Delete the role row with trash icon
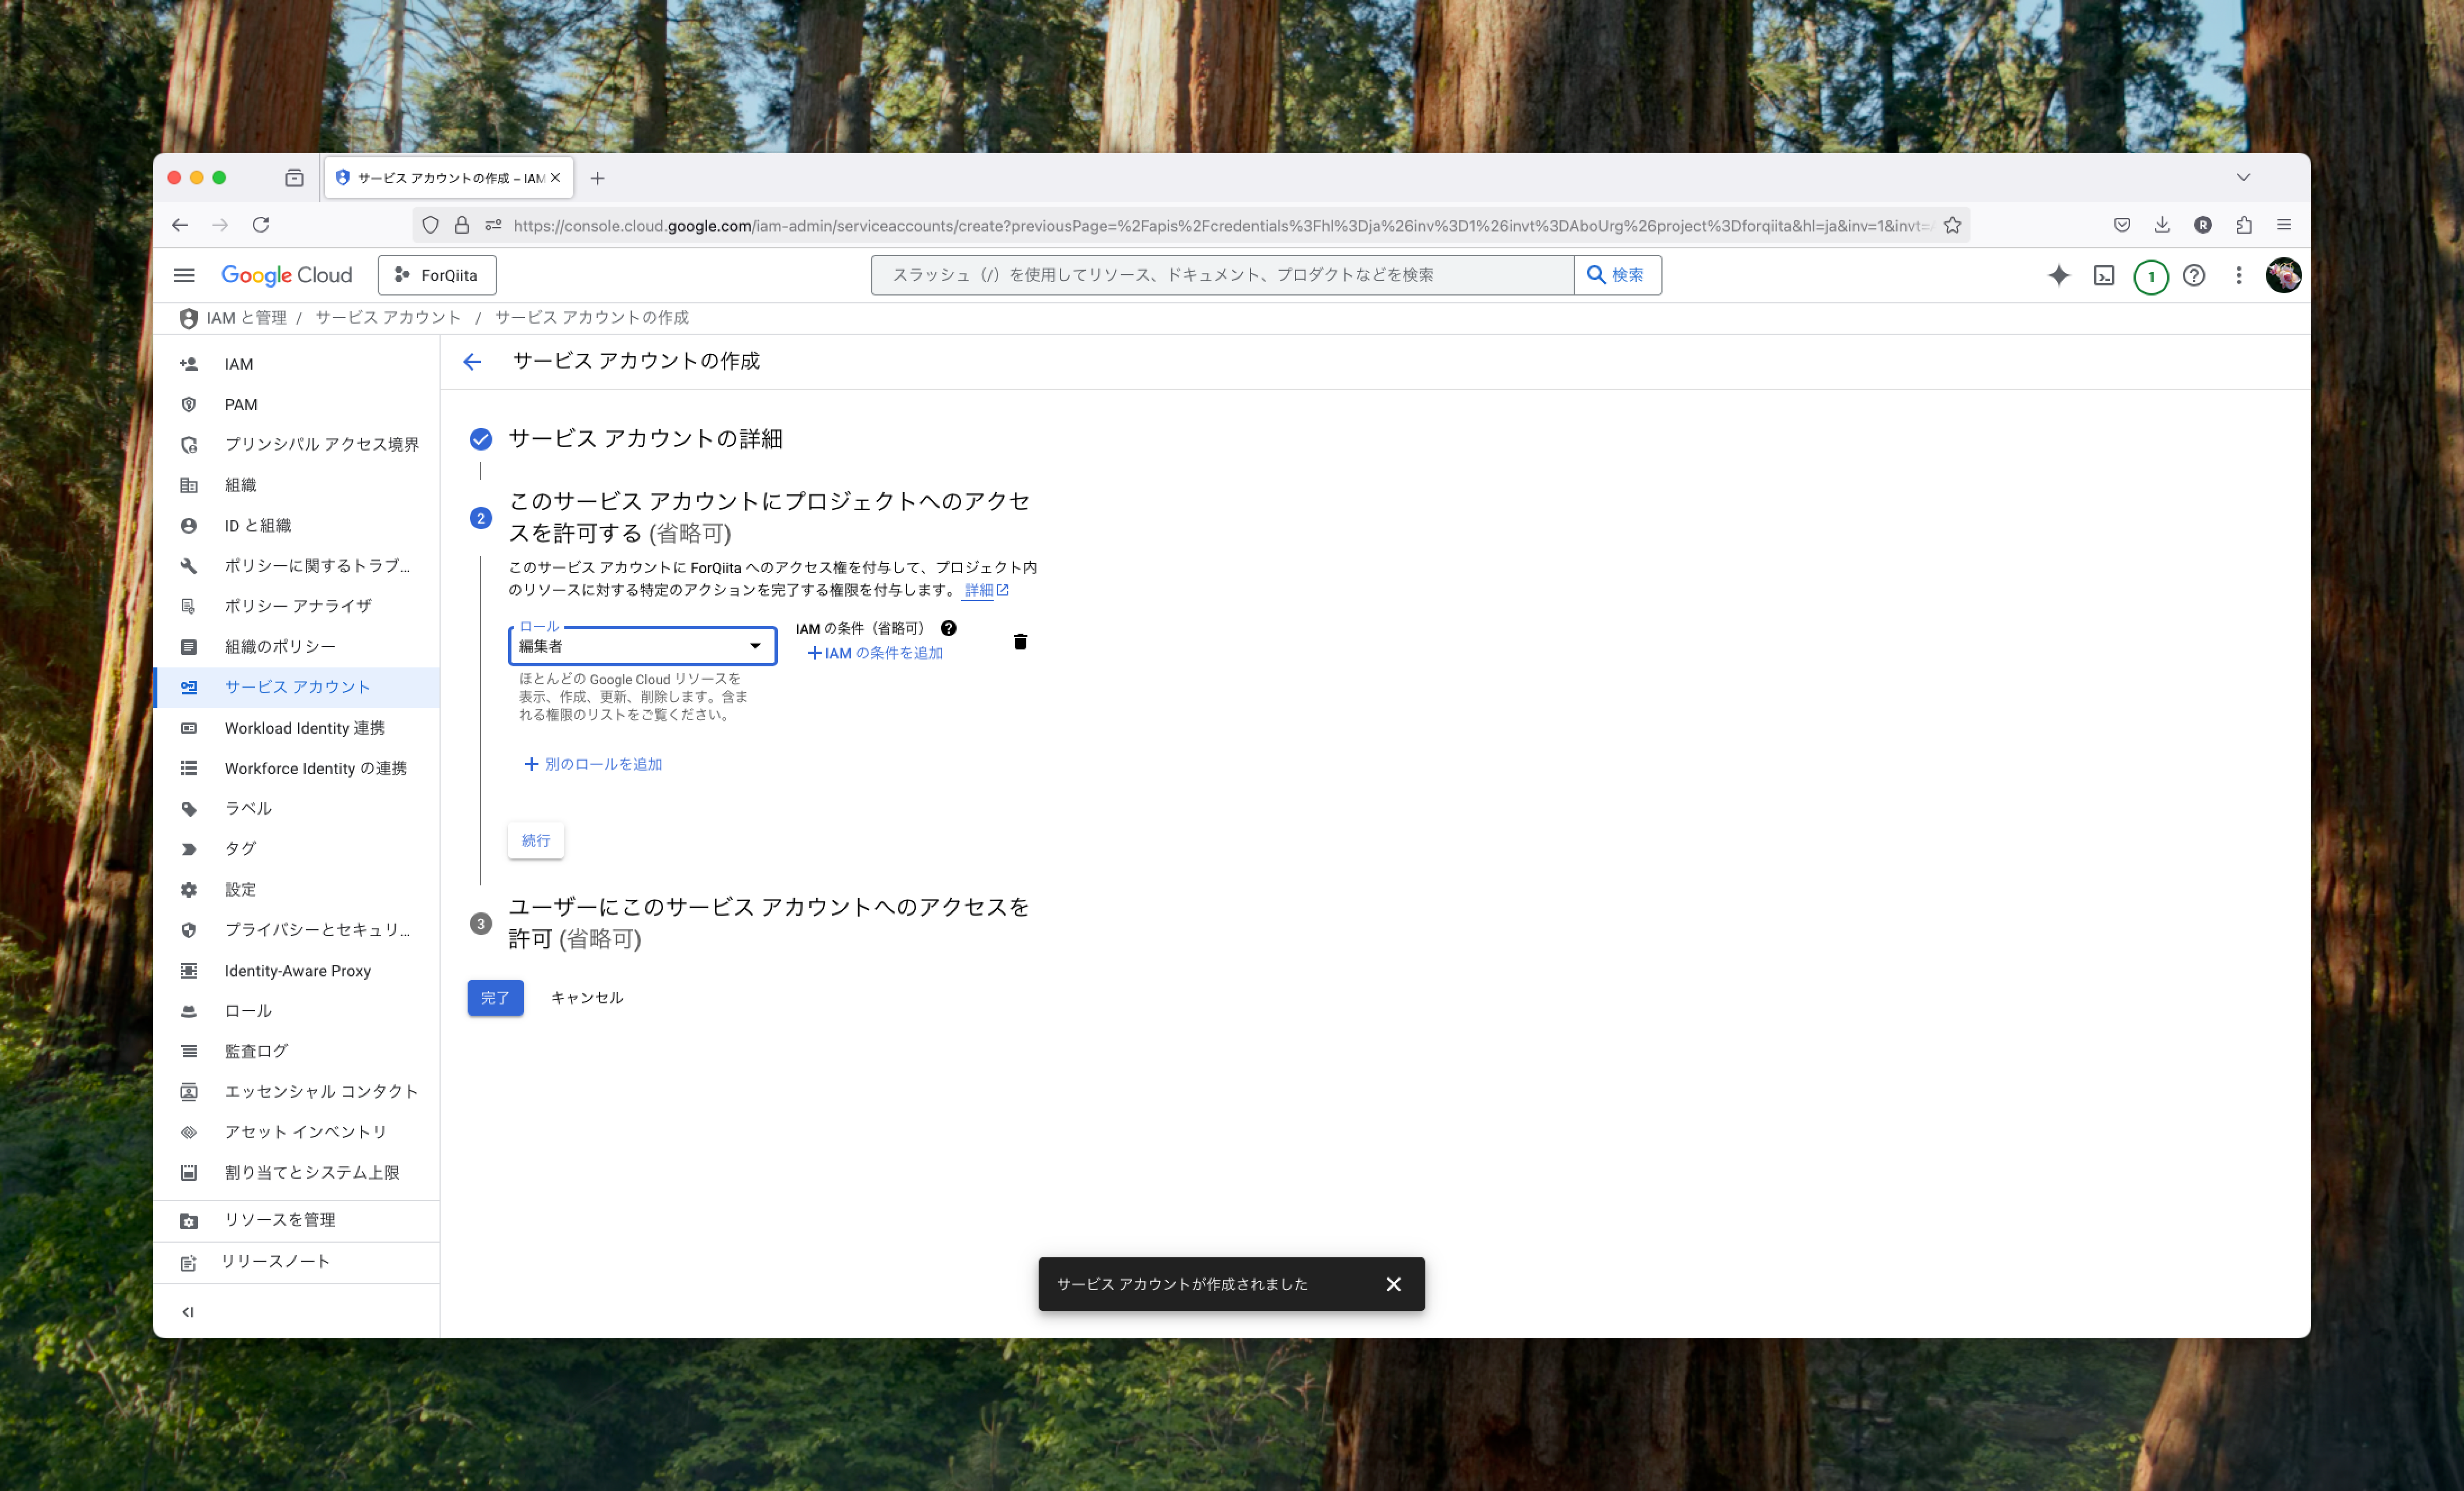 tap(1020, 642)
